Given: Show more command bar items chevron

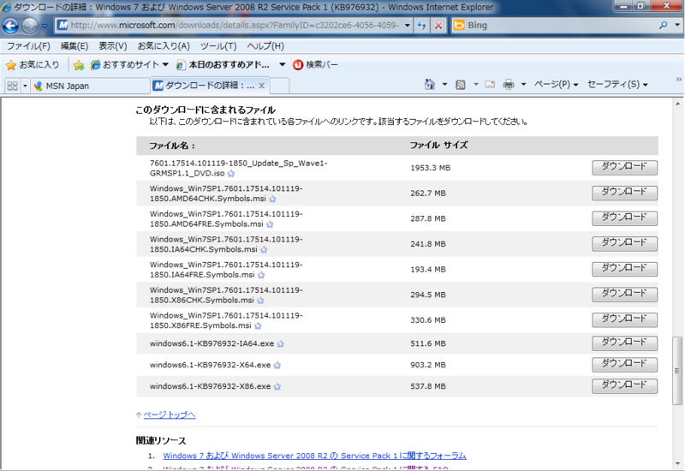Looking at the screenshot, I should click(x=678, y=79).
